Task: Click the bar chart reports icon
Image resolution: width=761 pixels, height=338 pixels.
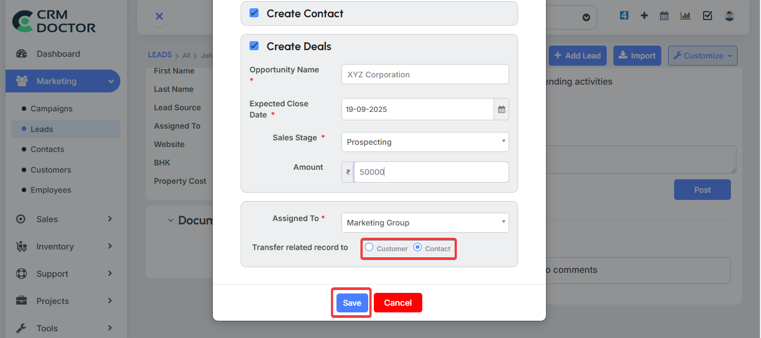Action: [x=685, y=16]
